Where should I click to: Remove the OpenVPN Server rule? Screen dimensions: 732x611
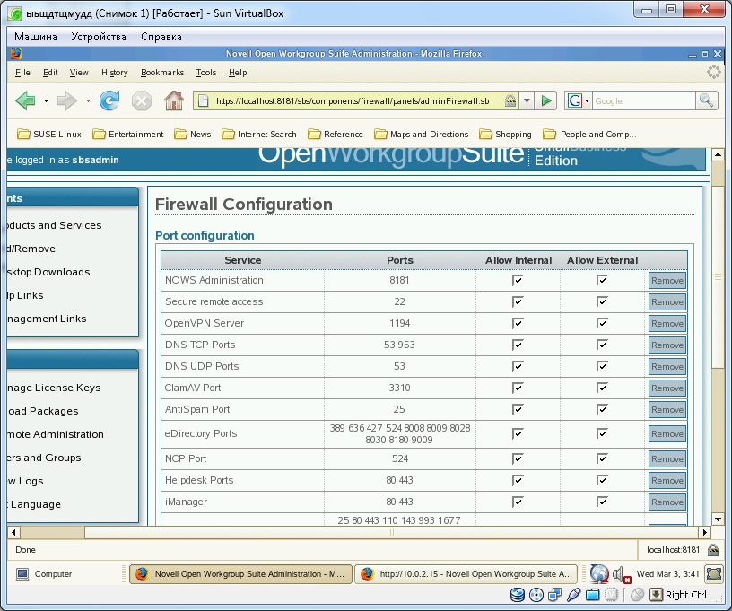[x=667, y=324]
